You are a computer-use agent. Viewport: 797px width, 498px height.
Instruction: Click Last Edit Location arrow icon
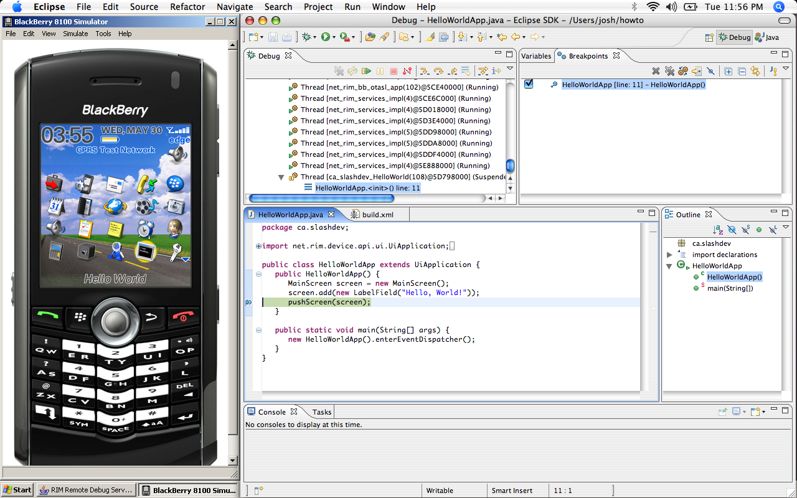coord(501,37)
